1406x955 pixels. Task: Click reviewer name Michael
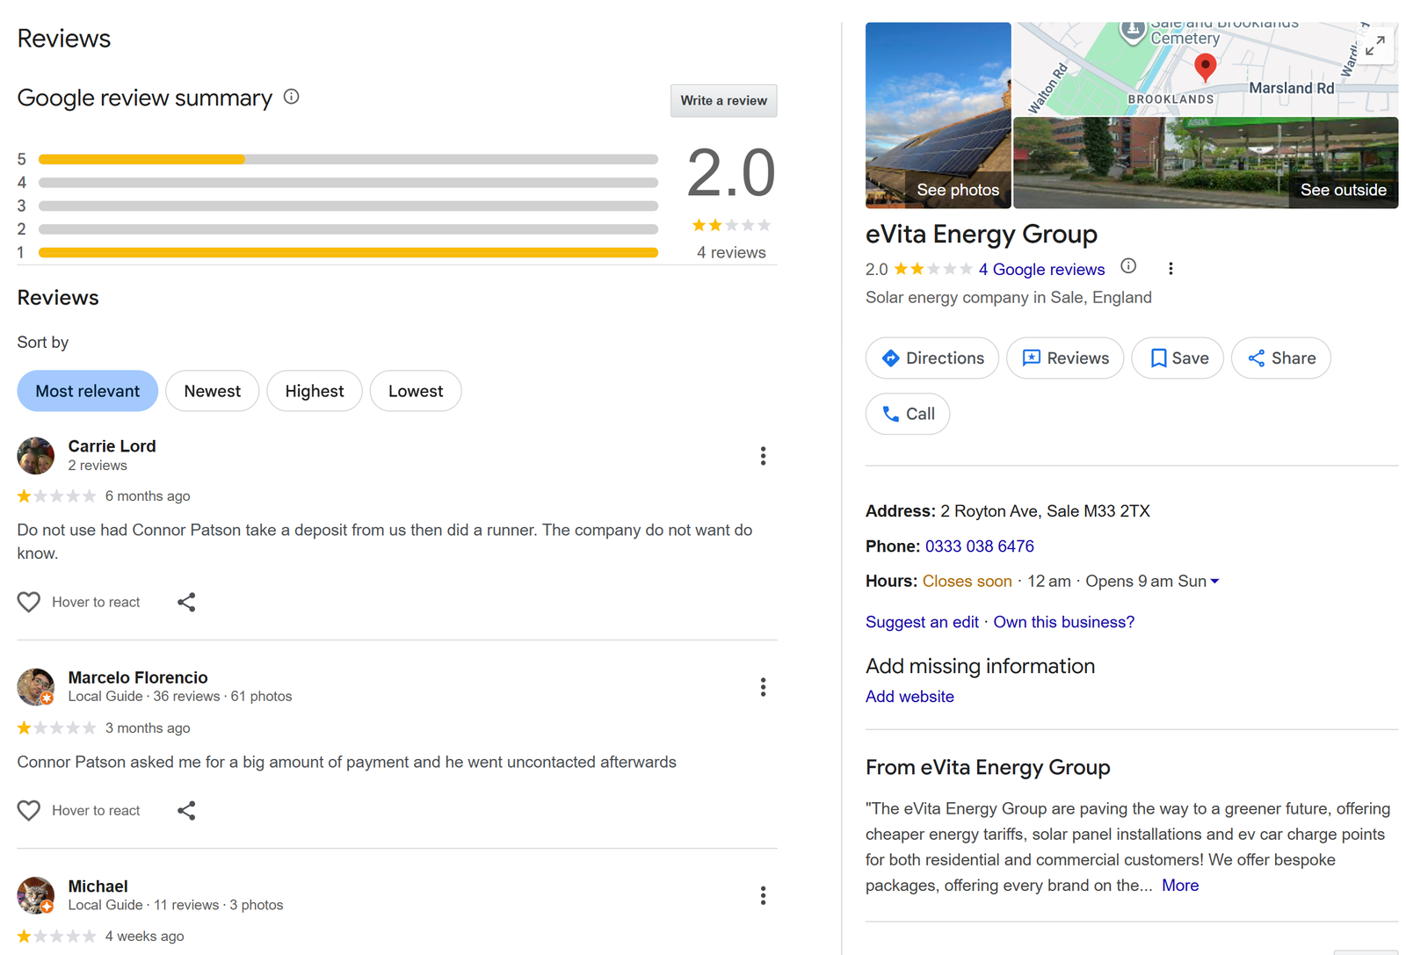pos(98,886)
